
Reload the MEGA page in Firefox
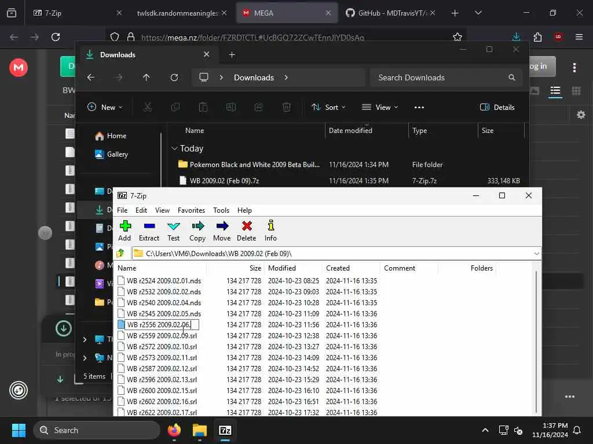[x=56, y=37]
